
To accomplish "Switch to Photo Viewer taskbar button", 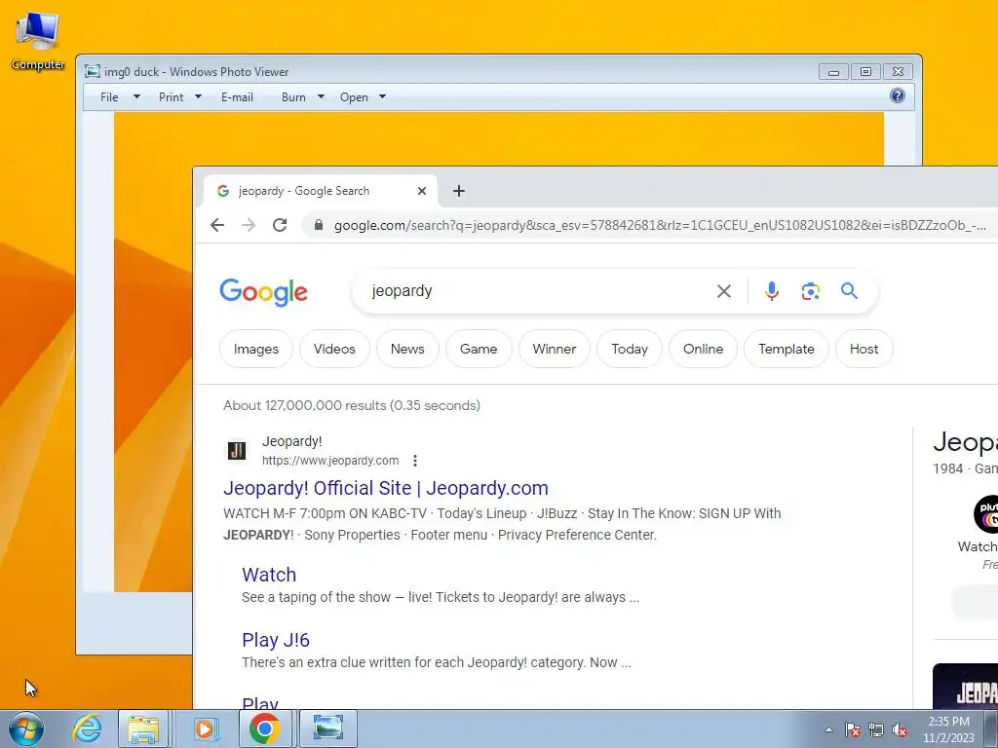I will pos(327,729).
